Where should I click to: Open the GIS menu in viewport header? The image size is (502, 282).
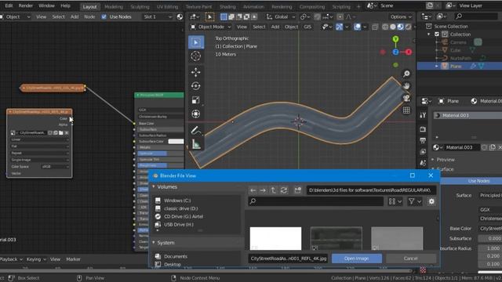click(307, 27)
